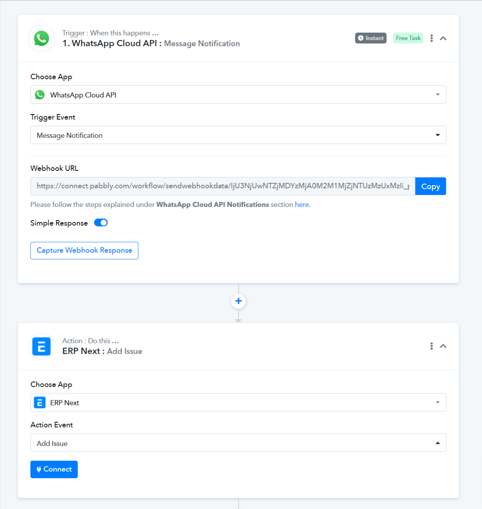Open Action Event dropdown Add Issue
482x509 pixels.
click(x=238, y=443)
